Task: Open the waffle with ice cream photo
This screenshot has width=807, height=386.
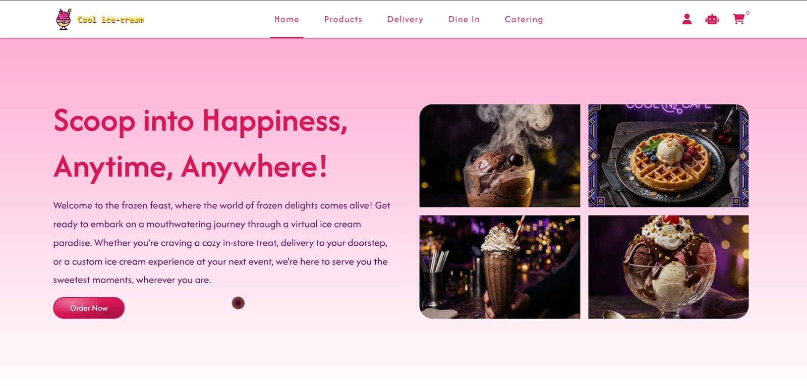Action: point(668,155)
